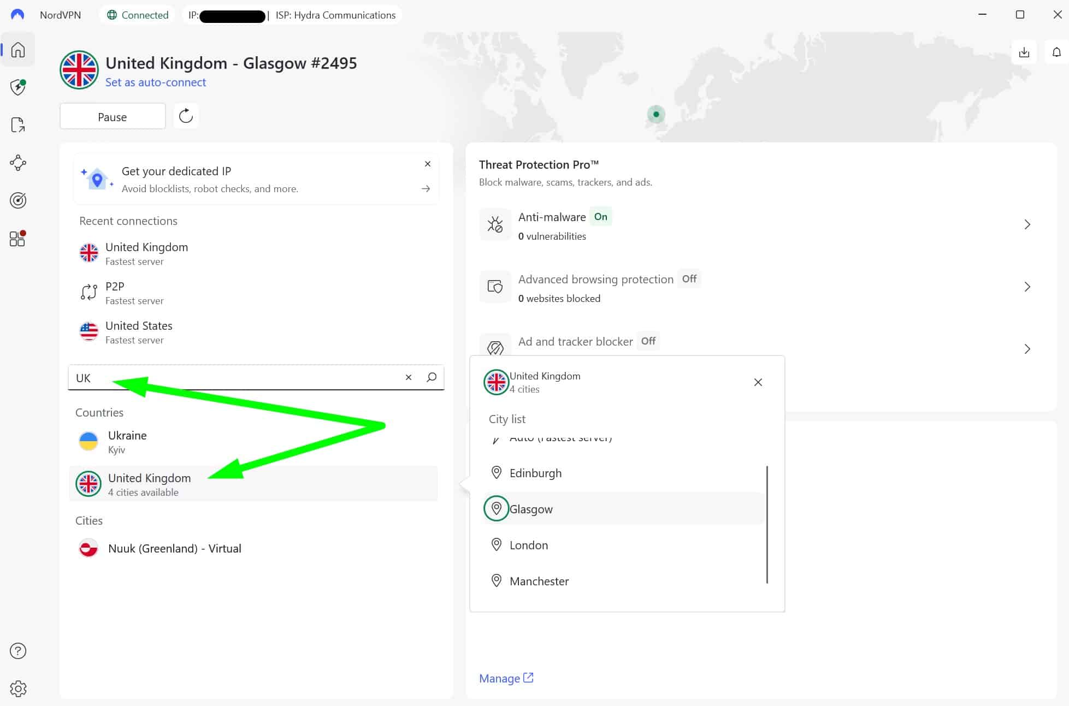Screen dimensions: 1069x706
Task: Open the downloads icon at top right
Action: coord(1024,52)
